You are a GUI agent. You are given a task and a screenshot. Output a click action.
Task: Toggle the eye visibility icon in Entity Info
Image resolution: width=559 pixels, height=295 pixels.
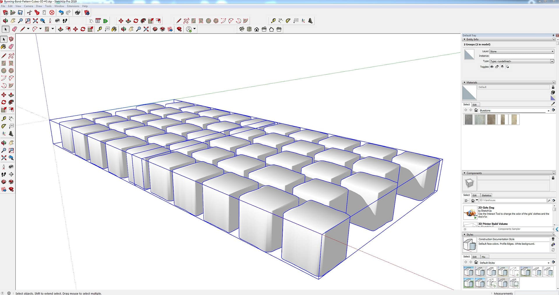492,67
